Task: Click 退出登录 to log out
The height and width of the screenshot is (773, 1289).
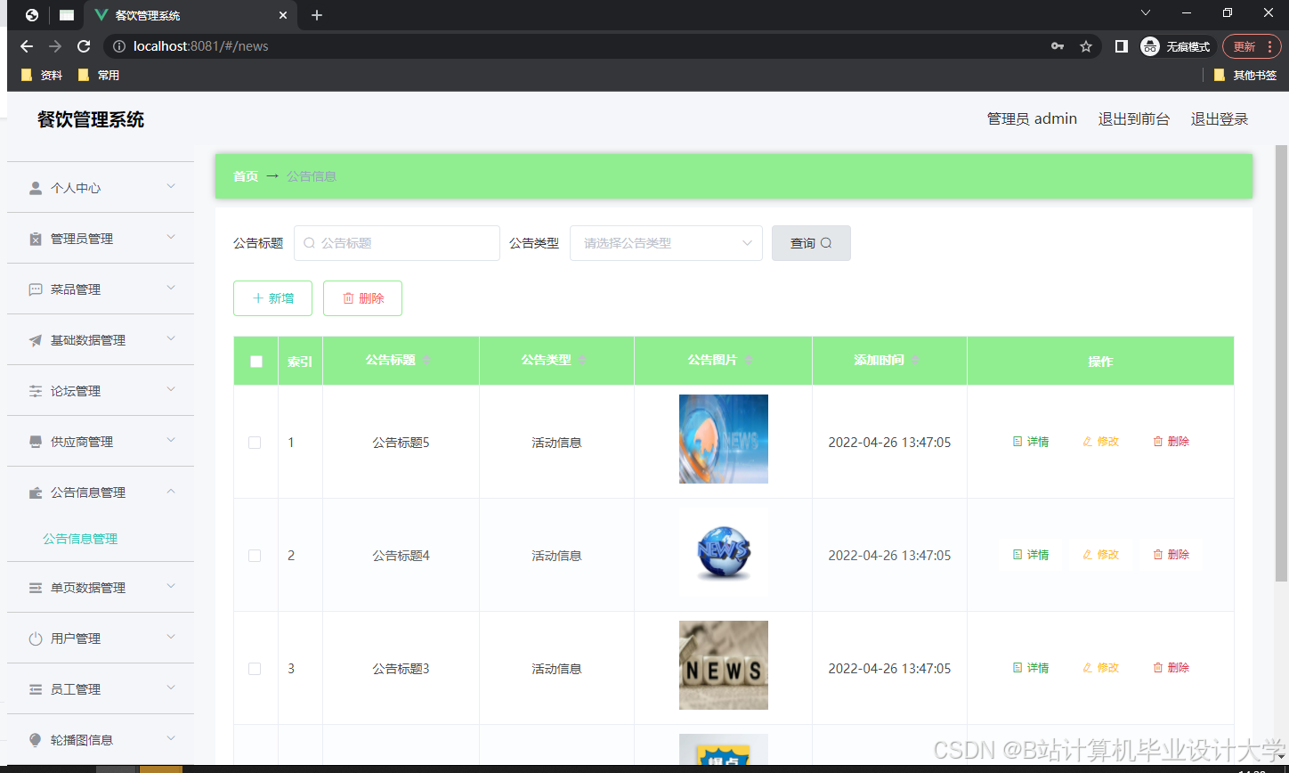Action: tap(1220, 118)
